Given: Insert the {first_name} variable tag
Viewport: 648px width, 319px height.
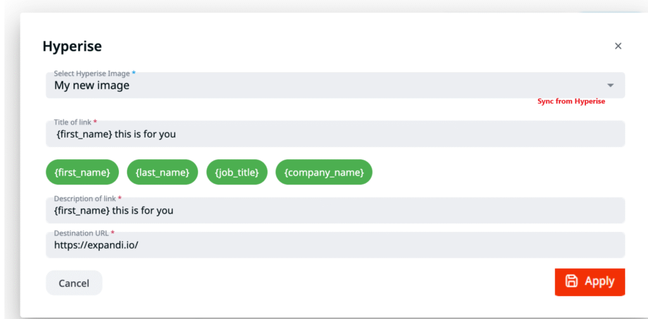Looking at the screenshot, I should point(82,172).
